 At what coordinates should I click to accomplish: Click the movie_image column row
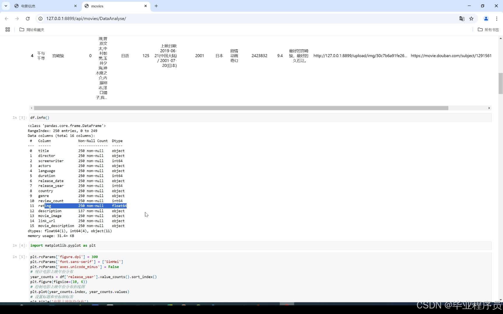coord(77,216)
